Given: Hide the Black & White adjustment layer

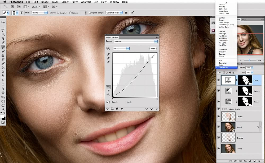Looking at the screenshot, I should (219, 91).
